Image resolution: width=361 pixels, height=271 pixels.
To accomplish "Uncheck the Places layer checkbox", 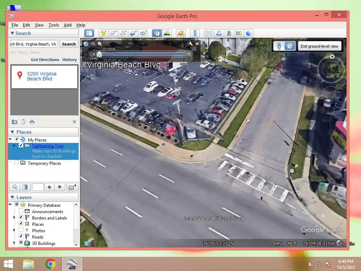I will pyautogui.click(x=21, y=223).
